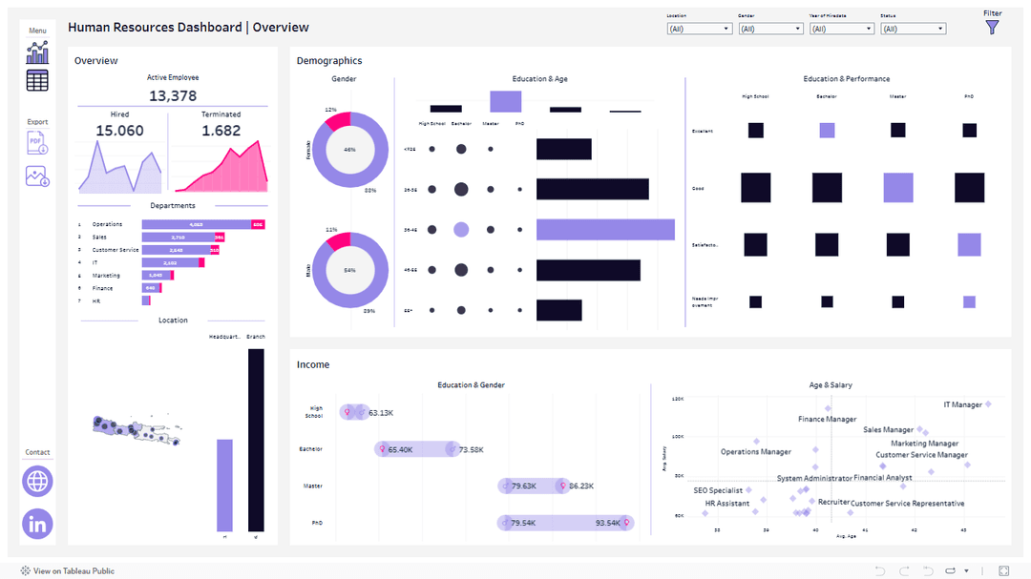Open the Gender filter dropdown

click(770, 29)
